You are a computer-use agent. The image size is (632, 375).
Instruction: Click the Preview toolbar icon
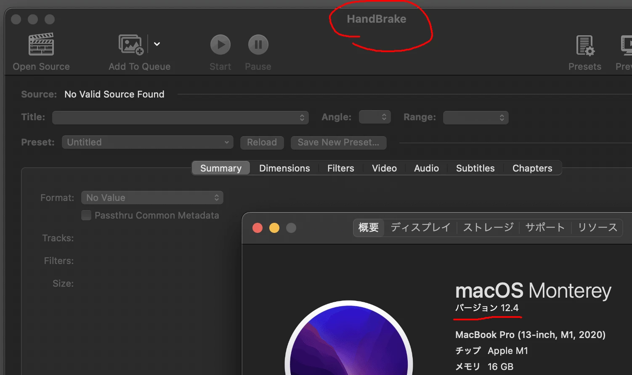coord(626,45)
